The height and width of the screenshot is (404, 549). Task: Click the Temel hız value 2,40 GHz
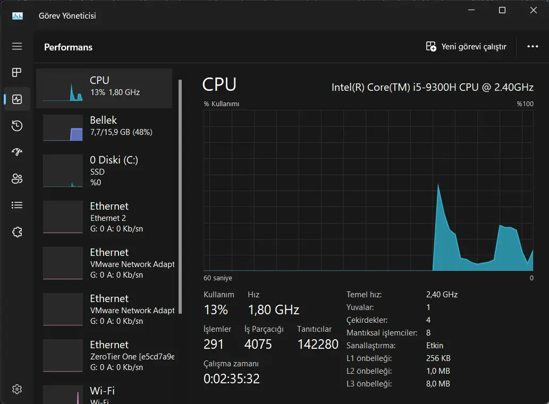pos(442,295)
